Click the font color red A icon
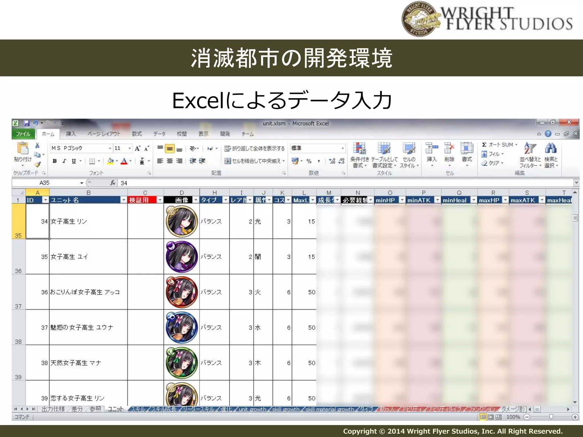This screenshot has width=583, height=437. [124, 161]
